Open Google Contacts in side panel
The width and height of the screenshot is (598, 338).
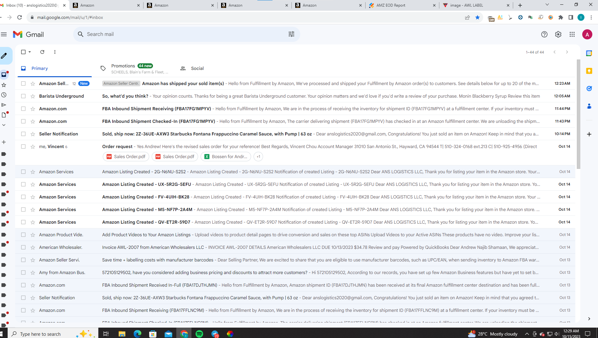click(x=589, y=106)
